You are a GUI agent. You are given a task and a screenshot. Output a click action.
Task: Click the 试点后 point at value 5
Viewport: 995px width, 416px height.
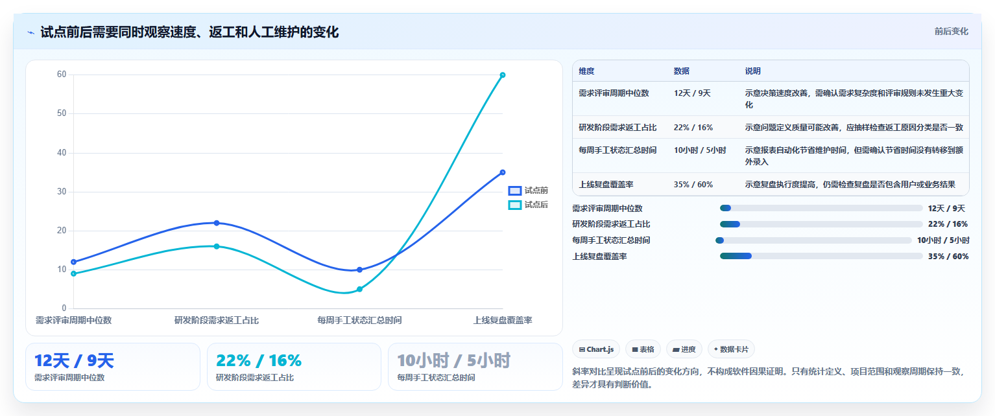pyautogui.click(x=359, y=289)
